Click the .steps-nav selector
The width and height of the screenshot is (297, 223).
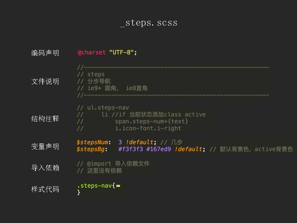pyautogui.click(x=94, y=186)
